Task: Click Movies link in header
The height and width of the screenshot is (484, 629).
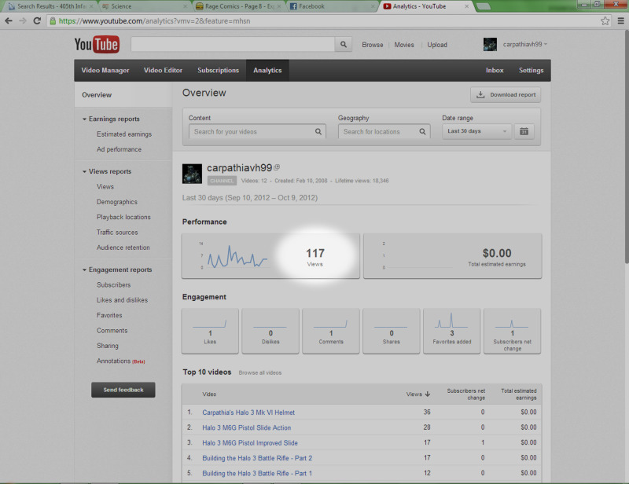Action: [x=404, y=45]
